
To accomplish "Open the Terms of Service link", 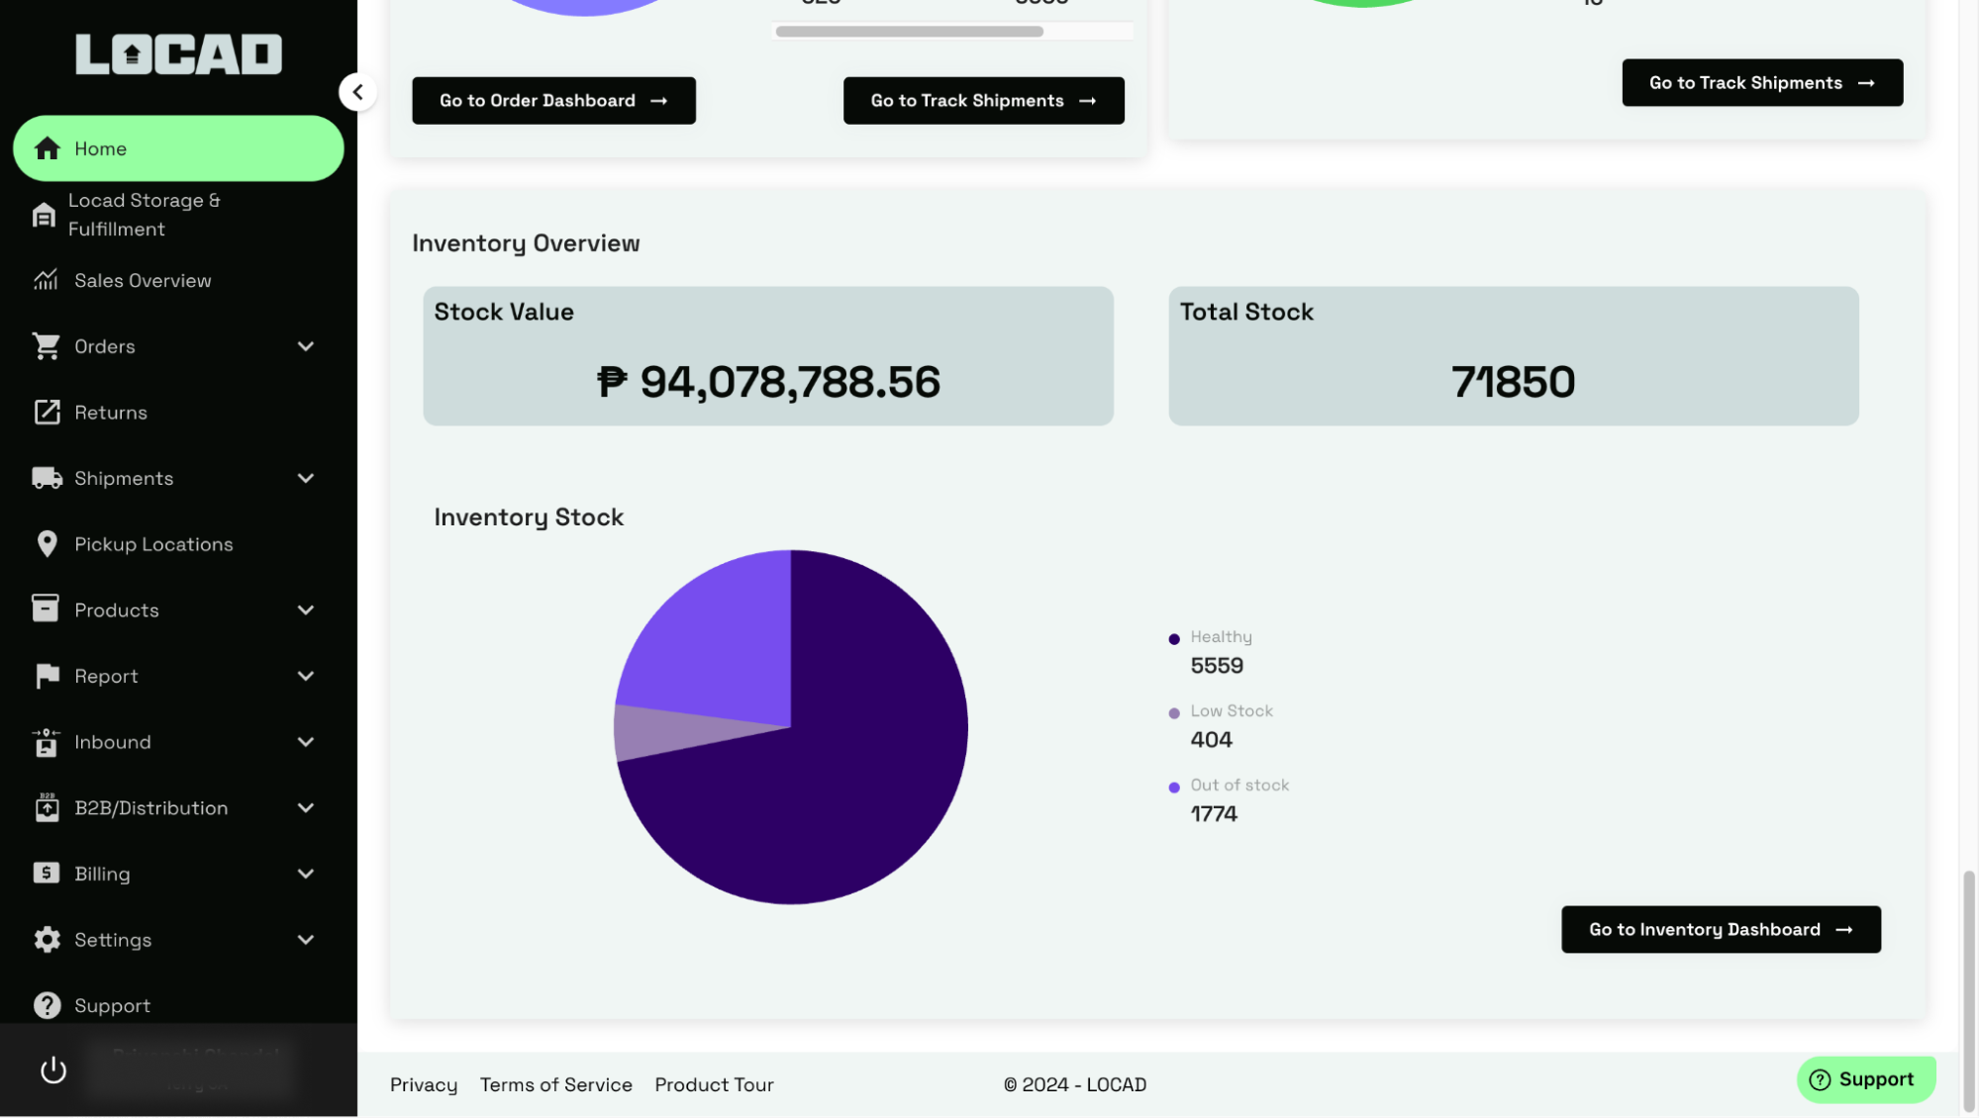I will [555, 1085].
